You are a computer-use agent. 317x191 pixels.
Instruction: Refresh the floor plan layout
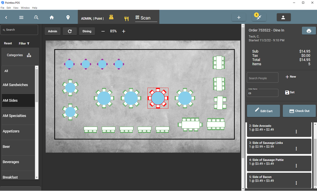[x=70, y=31]
